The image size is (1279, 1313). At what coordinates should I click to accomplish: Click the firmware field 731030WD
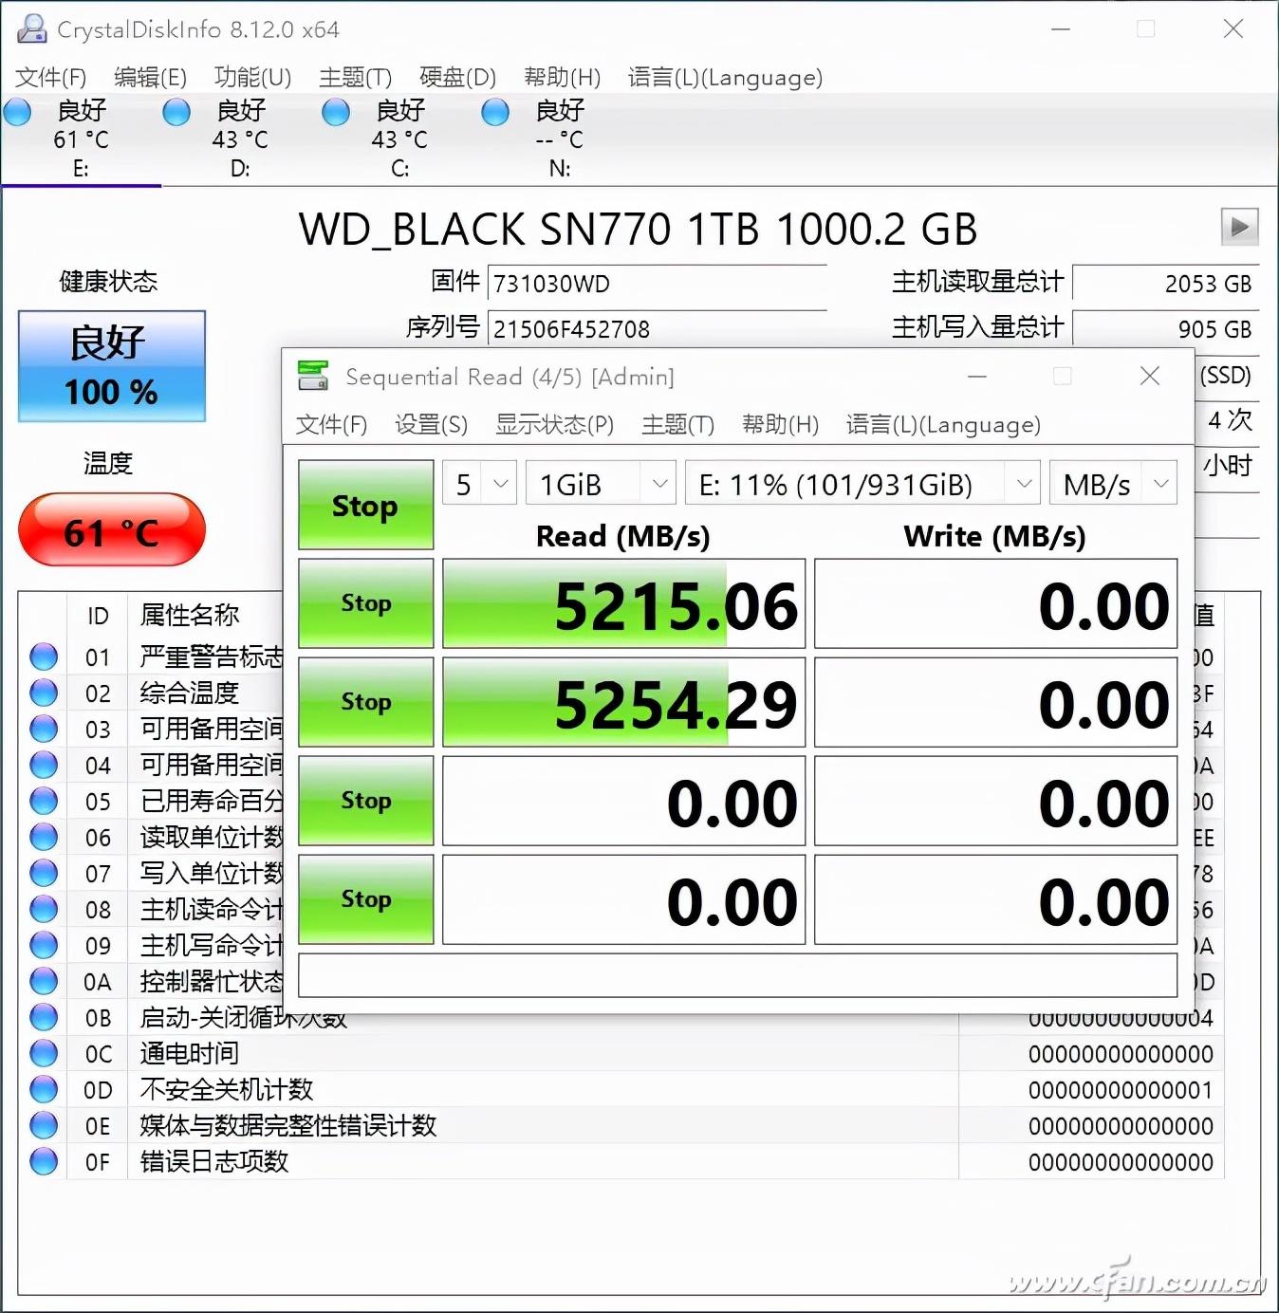tap(657, 283)
